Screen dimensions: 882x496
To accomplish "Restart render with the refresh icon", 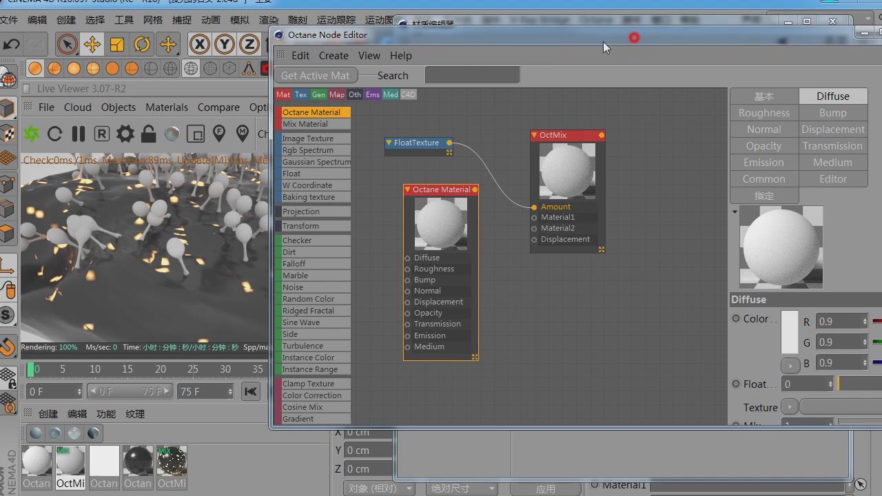I will pyautogui.click(x=55, y=134).
